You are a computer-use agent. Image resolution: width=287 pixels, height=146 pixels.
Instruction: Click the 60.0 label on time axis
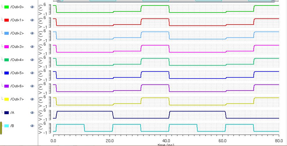(222, 141)
